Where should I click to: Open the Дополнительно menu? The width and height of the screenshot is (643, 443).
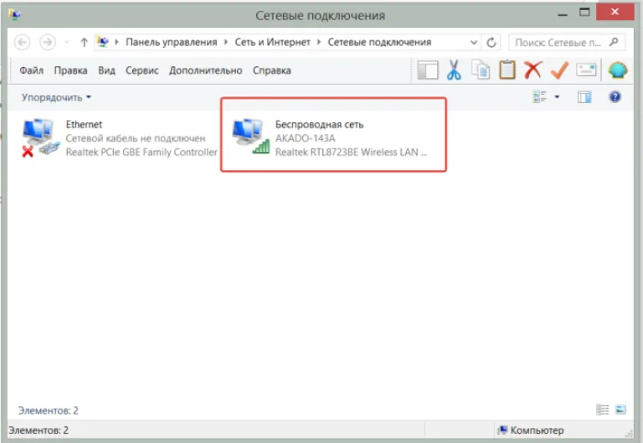coord(205,70)
